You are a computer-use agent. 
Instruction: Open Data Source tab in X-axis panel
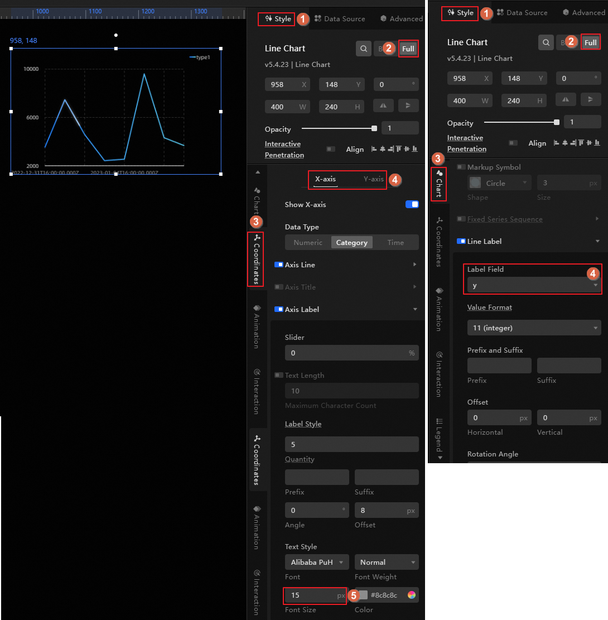[x=340, y=18]
